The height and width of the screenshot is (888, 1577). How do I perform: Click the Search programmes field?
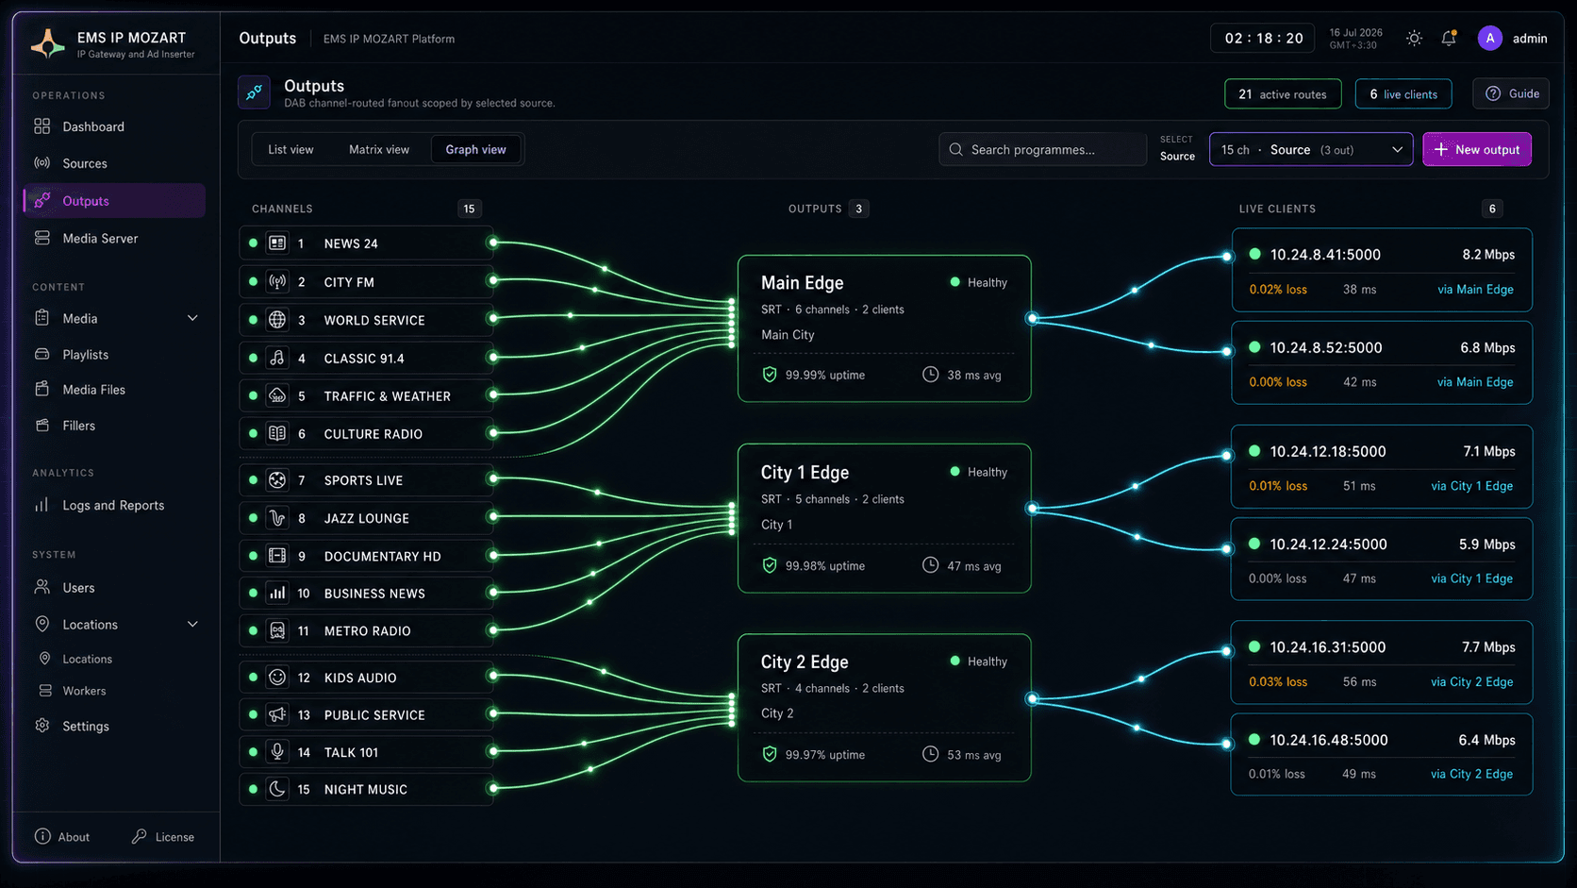(x=1042, y=149)
